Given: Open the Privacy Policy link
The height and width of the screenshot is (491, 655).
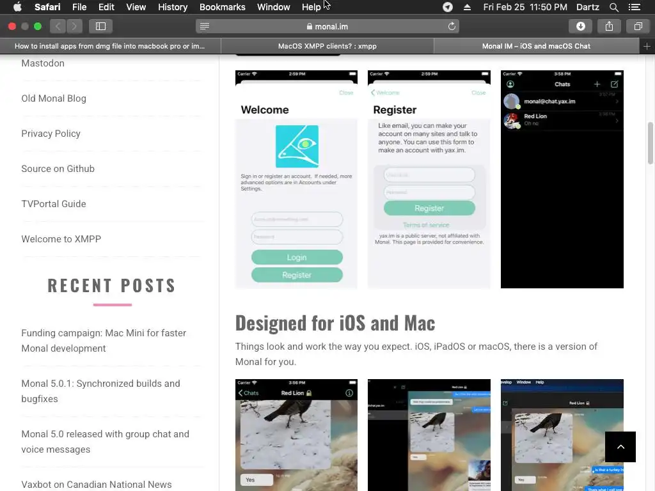Looking at the screenshot, I should tap(51, 133).
